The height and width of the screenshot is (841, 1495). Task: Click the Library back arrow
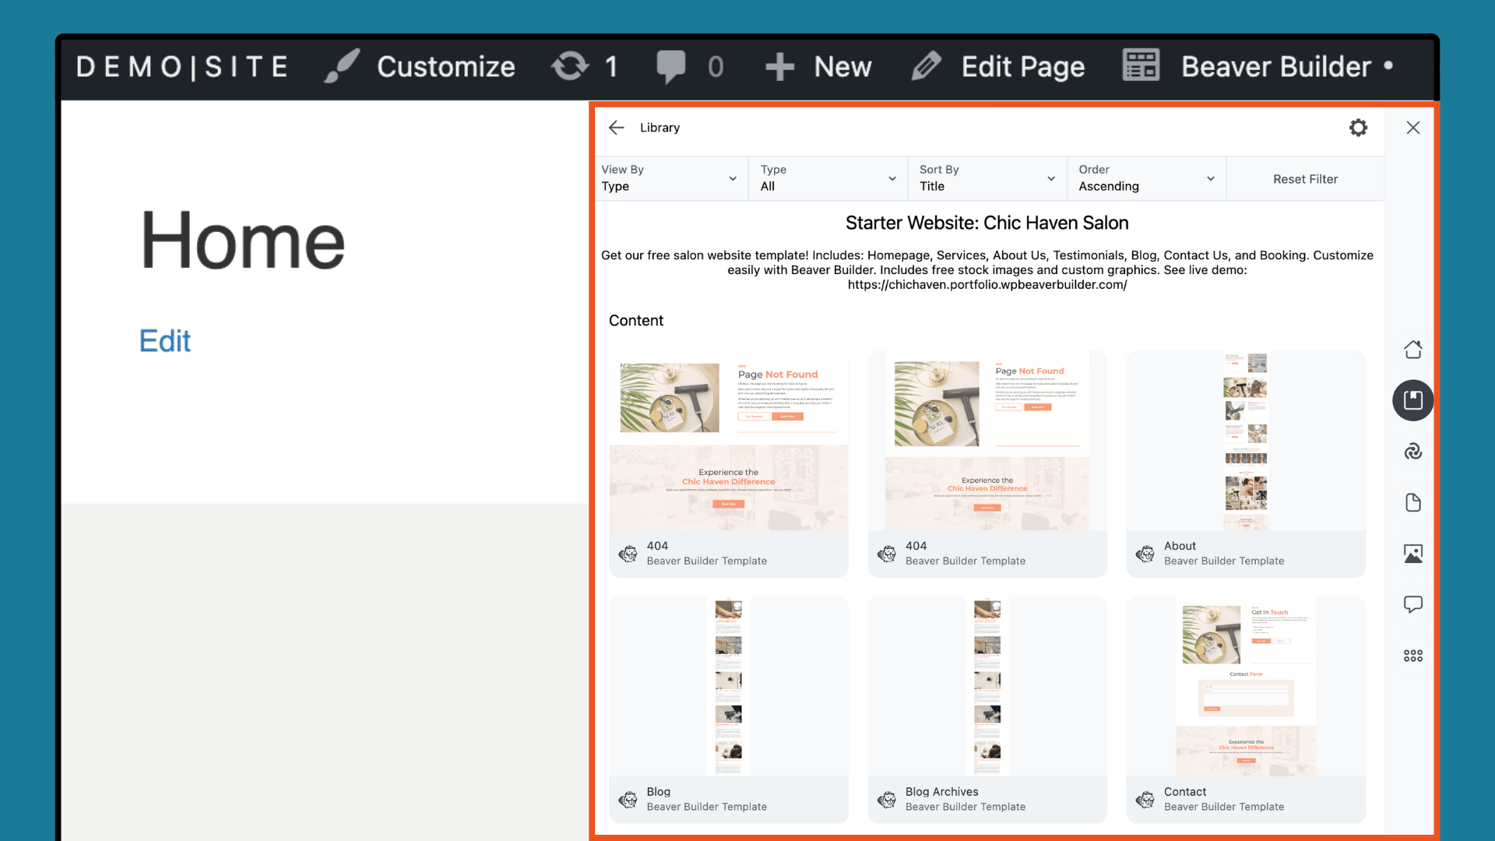(x=616, y=128)
